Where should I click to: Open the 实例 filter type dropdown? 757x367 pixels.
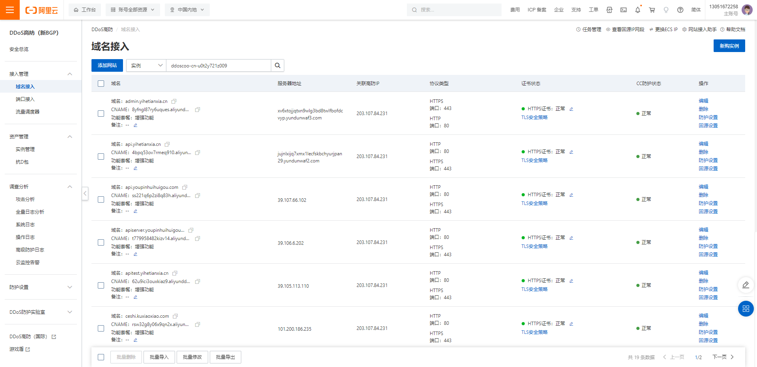(146, 65)
